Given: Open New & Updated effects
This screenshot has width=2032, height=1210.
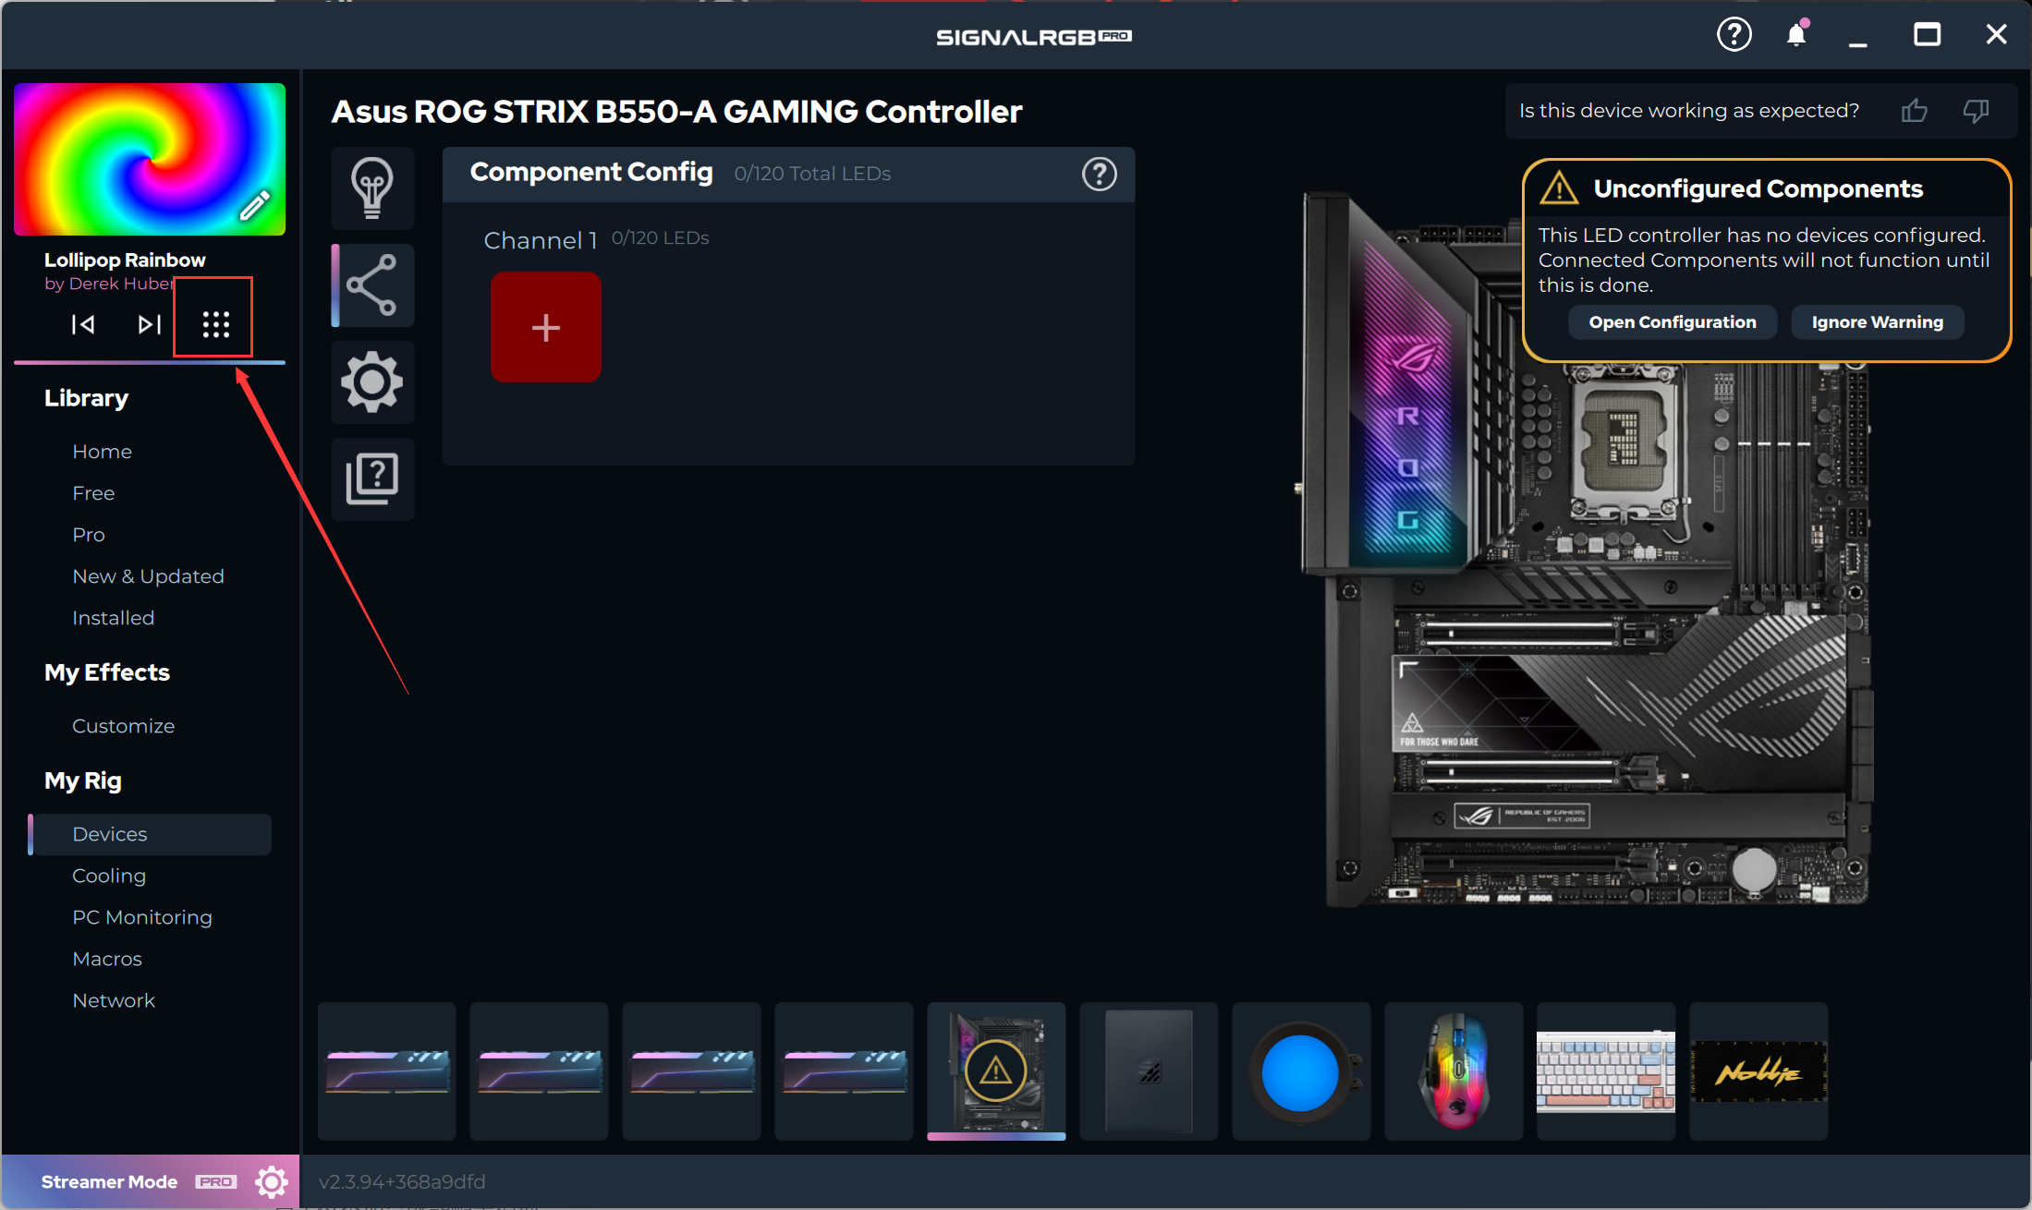Looking at the screenshot, I should tap(149, 576).
